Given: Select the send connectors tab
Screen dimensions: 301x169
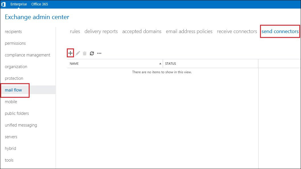Looking at the screenshot, I should (280, 31).
